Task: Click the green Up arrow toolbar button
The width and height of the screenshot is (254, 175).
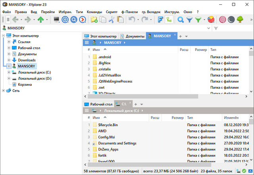Action: click(39, 19)
